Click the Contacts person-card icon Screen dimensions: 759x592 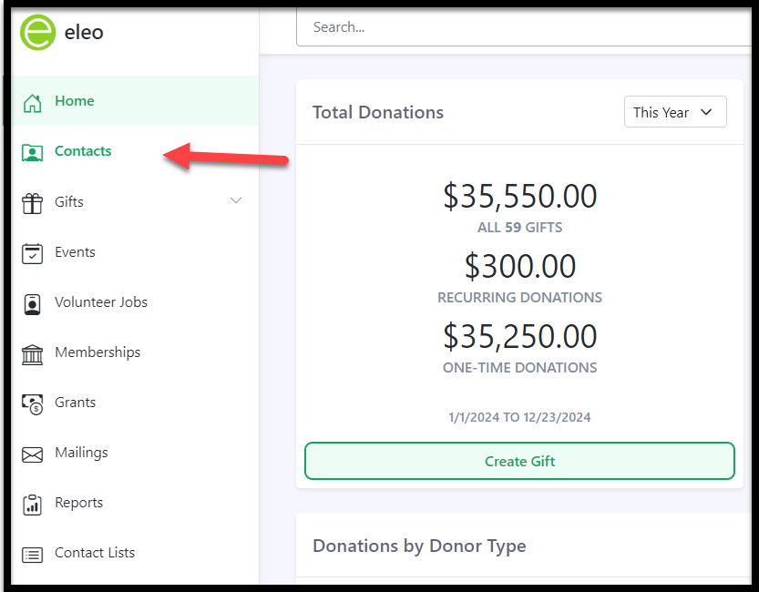33,153
